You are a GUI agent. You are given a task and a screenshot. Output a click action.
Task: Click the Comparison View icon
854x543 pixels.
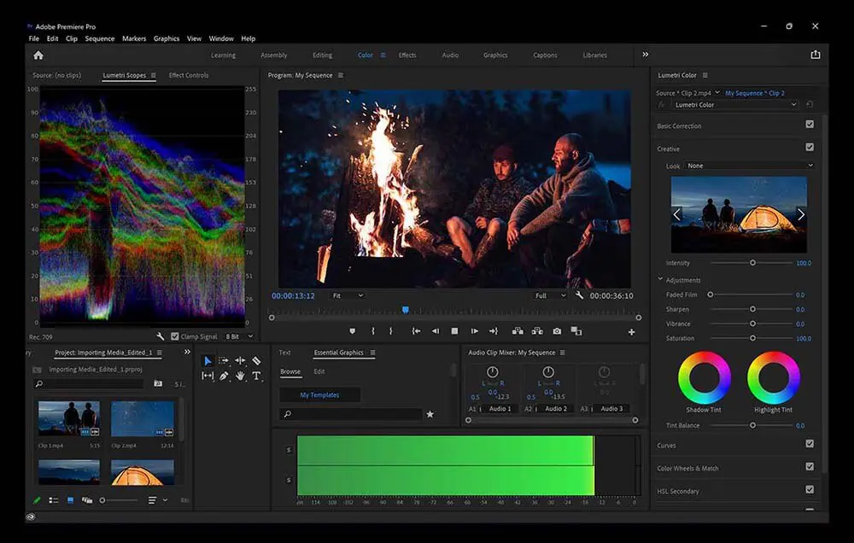tap(576, 331)
